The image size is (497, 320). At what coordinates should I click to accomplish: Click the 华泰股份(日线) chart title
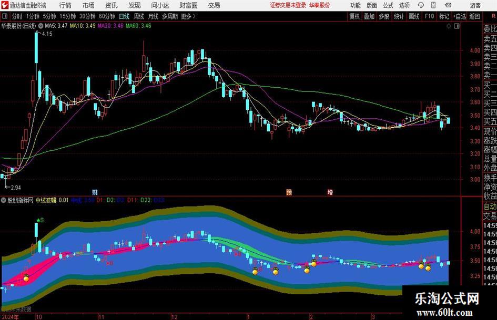pyautogui.click(x=18, y=26)
